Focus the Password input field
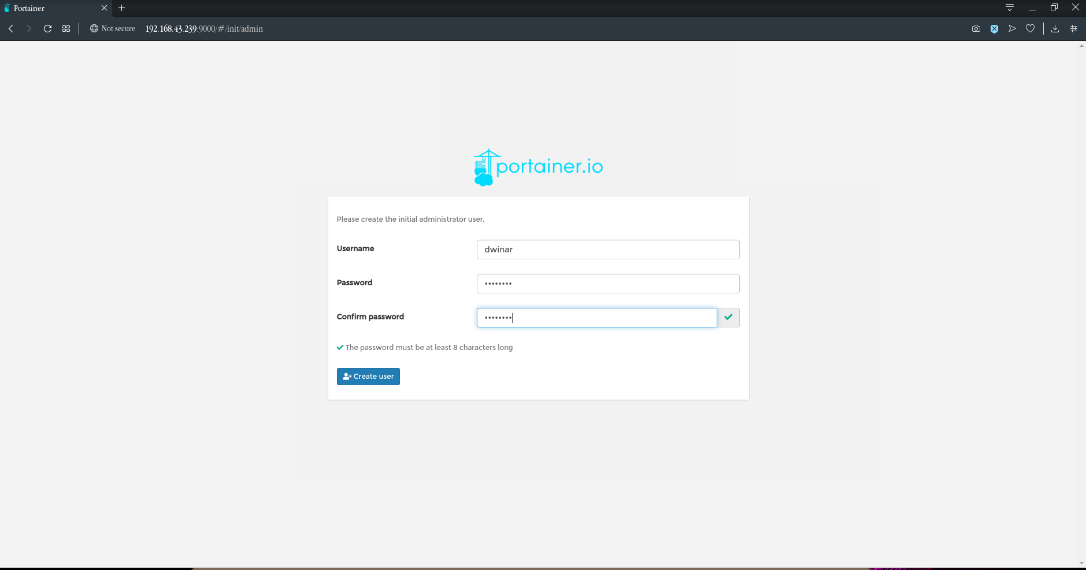 608,284
